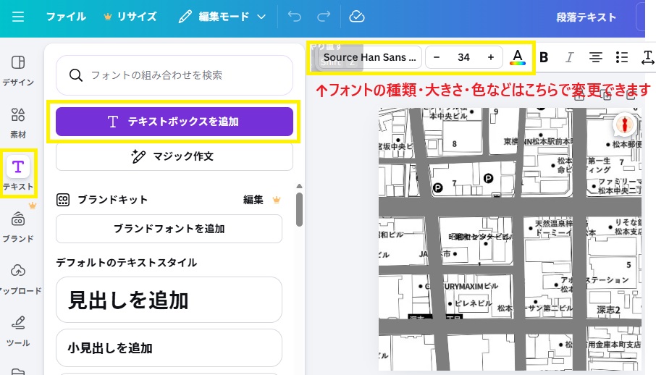
Task: Click the redo arrow icon
Action: 324,17
